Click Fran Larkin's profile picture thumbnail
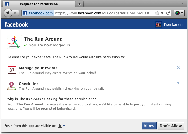 159,24
